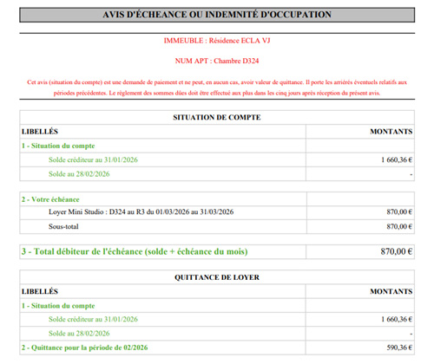
Task: Select the 'Sous-total' label
Action: [63, 226]
